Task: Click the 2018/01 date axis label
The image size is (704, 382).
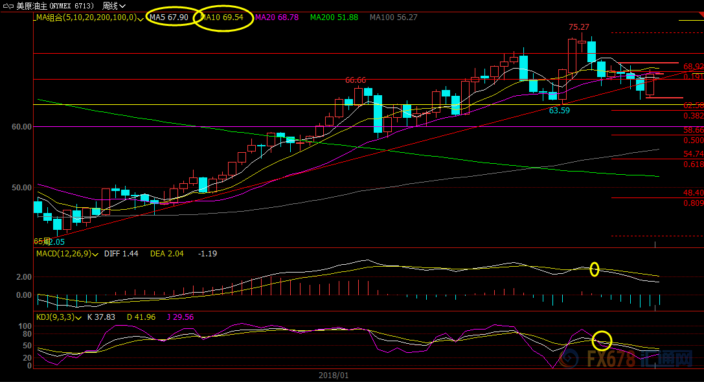Action: click(x=334, y=376)
